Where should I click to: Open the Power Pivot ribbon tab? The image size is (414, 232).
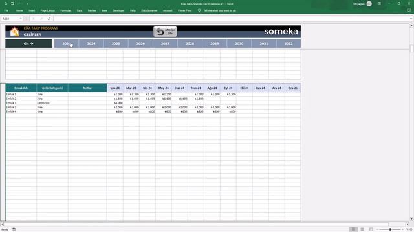click(x=185, y=10)
